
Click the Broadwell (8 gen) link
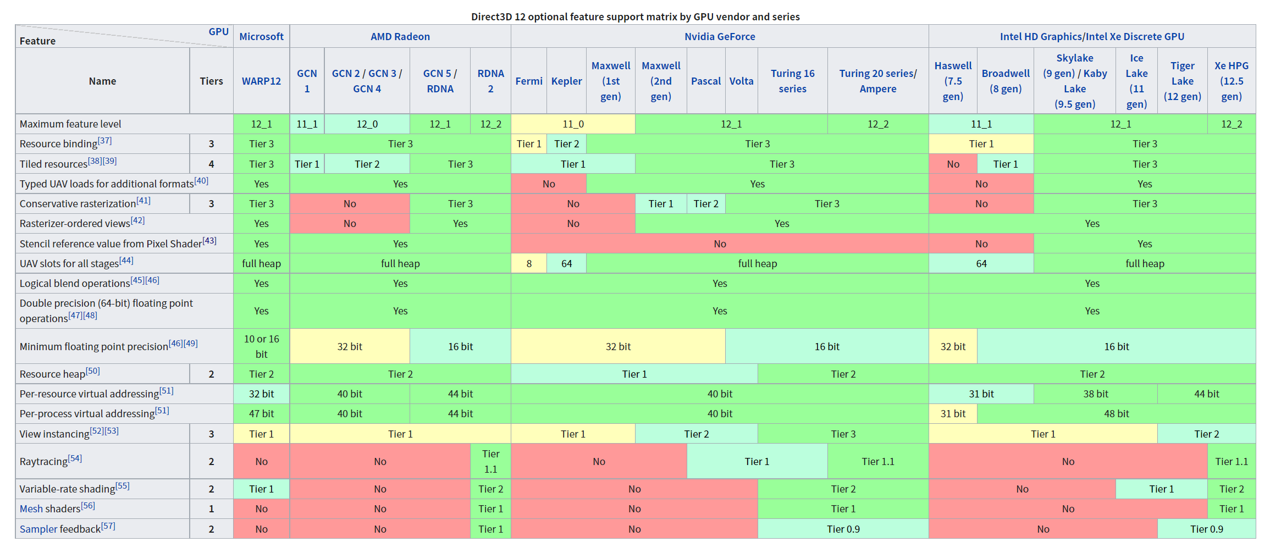pyautogui.click(x=1006, y=81)
